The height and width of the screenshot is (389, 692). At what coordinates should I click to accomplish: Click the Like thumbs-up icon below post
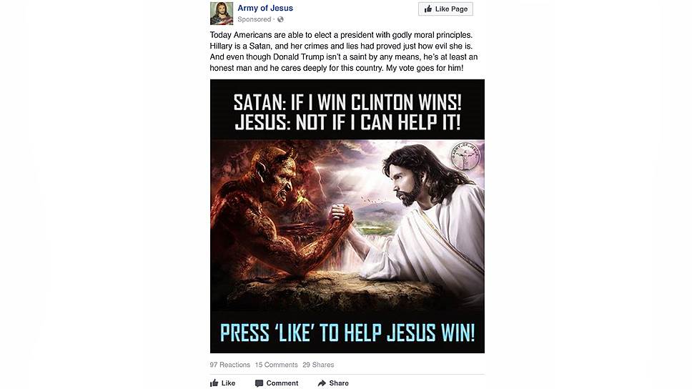tap(214, 383)
